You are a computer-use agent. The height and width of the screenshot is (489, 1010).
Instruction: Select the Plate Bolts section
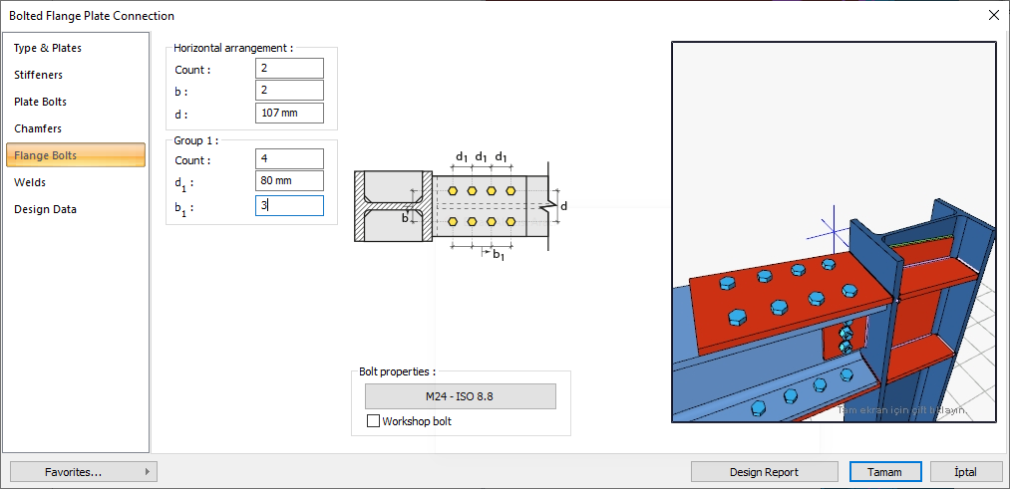tap(41, 102)
